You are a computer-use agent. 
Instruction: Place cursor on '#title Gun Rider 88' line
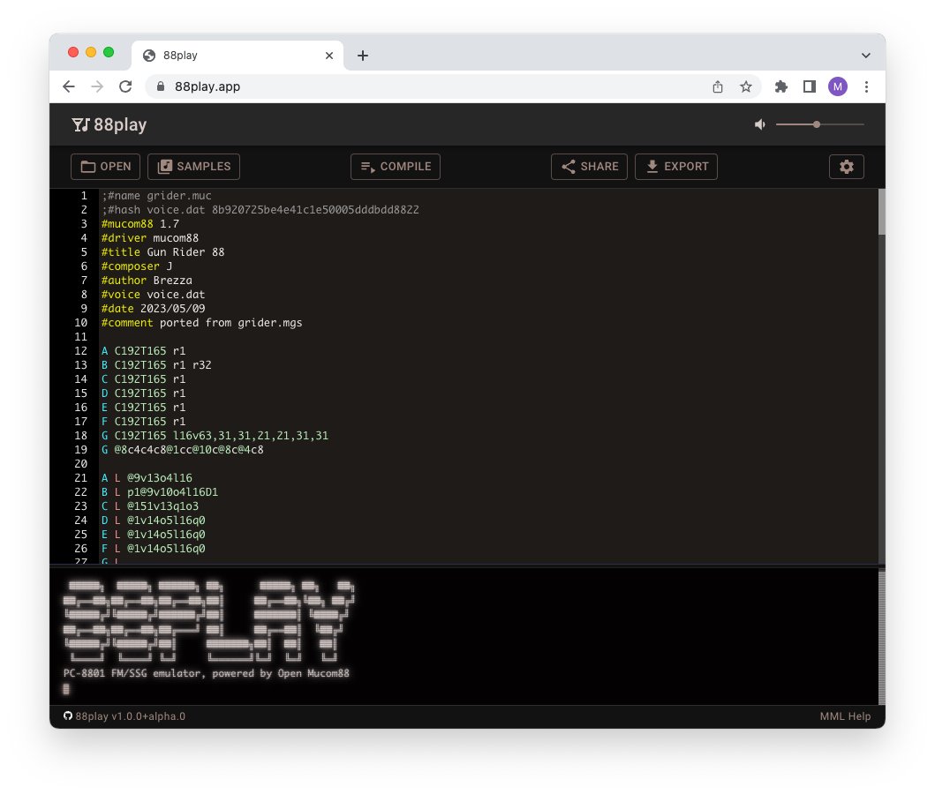pyautogui.click(x=162, y=252)
